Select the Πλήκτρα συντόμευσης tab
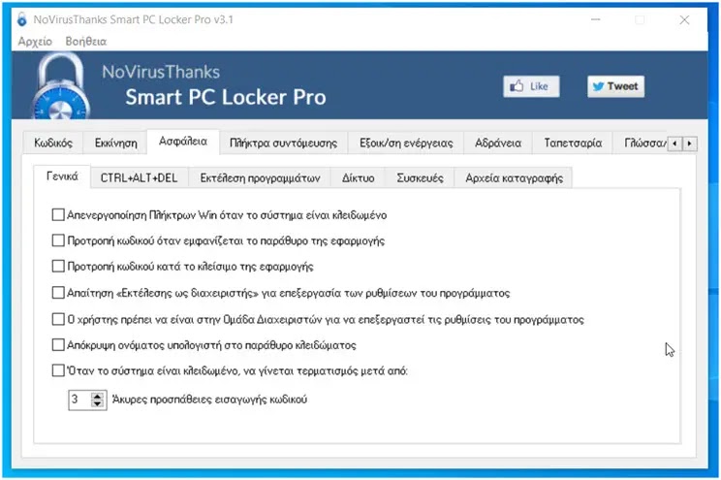The width and height of the screenshot is (721, 480). click(x=283, y=144)
